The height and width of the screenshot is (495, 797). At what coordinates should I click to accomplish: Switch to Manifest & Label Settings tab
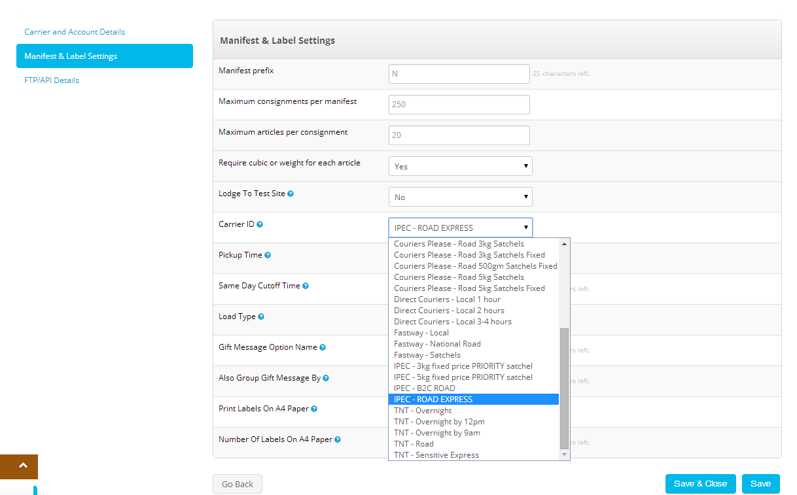point(105,56)
